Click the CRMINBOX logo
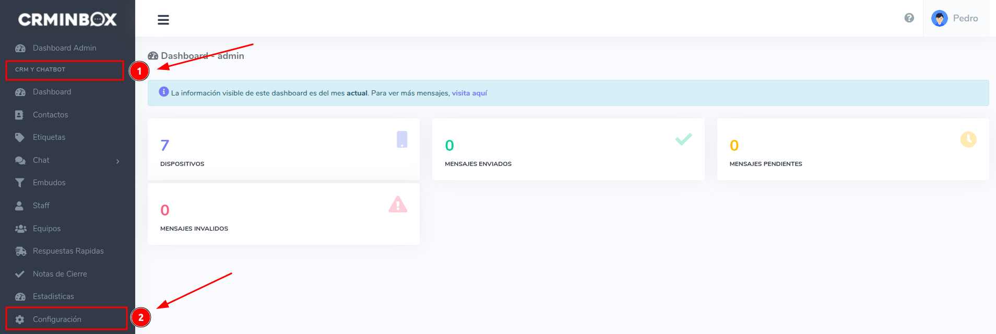 (x=67, y=20)
